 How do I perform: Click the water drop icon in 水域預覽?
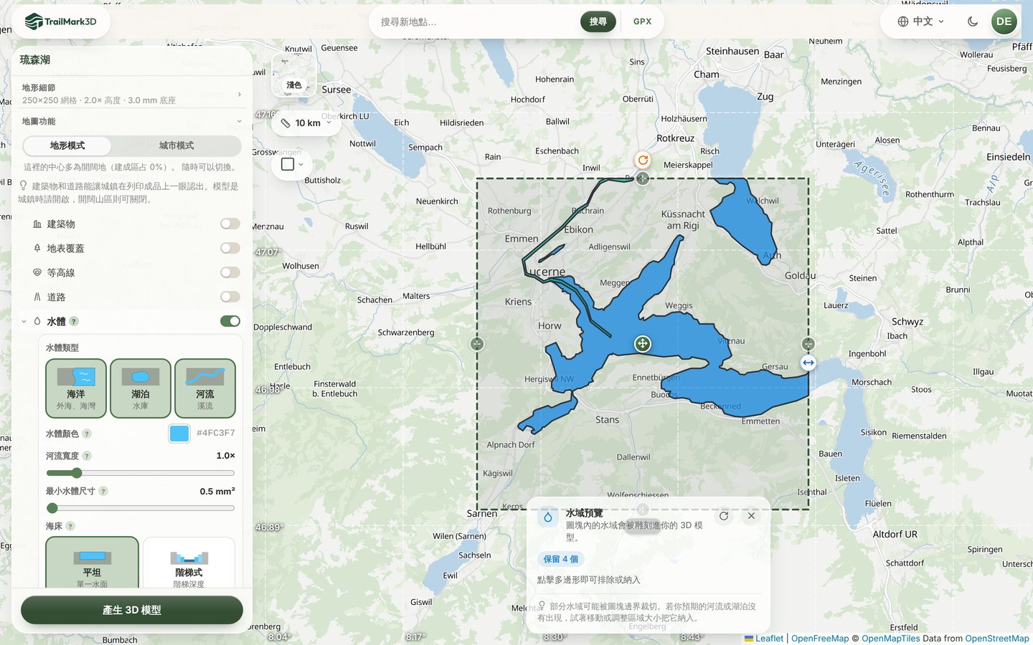pos(548,517)
